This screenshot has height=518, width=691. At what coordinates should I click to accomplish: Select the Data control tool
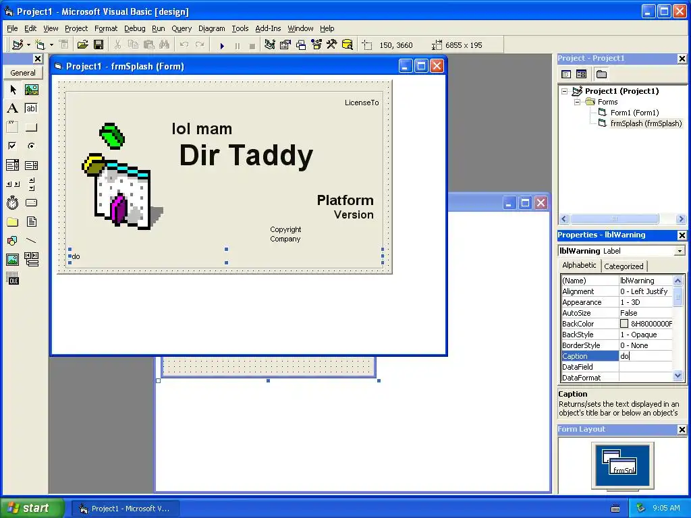pyautogui.click(x=31, y=260)
